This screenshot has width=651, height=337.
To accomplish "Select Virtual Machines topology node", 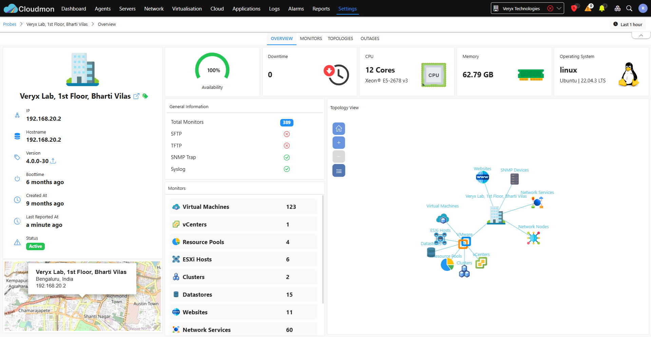I will tap(442, 219).
